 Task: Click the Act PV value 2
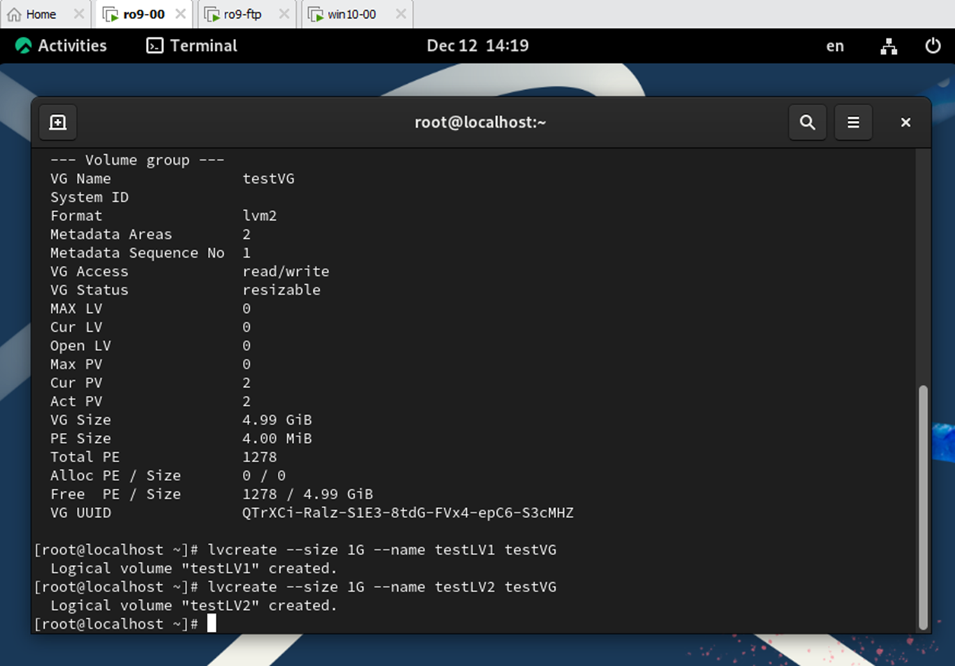[x=246, y=401]
